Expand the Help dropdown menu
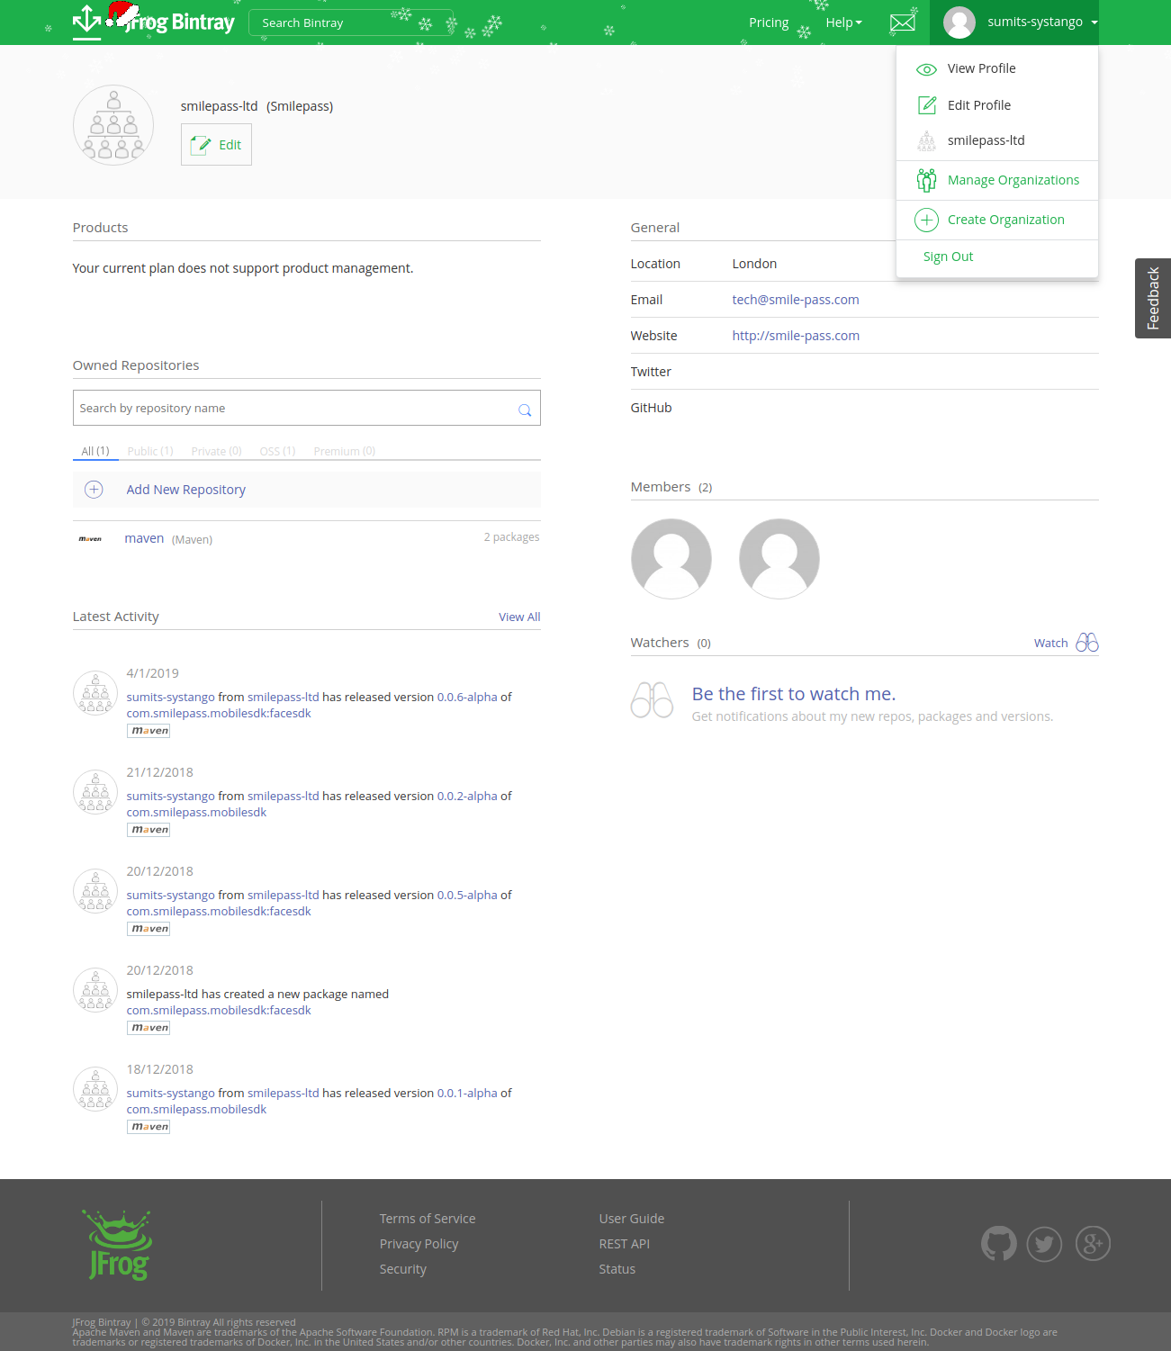Image resolution: width=1171 pixels, height=1351 pixels. [843, 23]
